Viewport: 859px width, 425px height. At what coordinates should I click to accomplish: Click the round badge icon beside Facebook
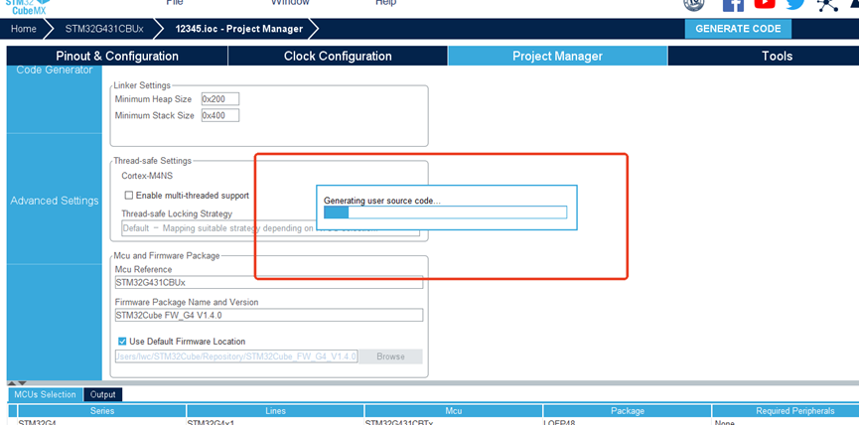(x=694, y=4)
